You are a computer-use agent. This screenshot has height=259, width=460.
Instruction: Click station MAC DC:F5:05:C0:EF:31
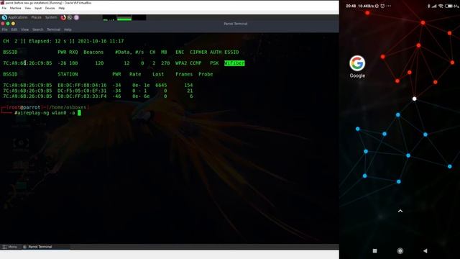click(x=82, y=91)
